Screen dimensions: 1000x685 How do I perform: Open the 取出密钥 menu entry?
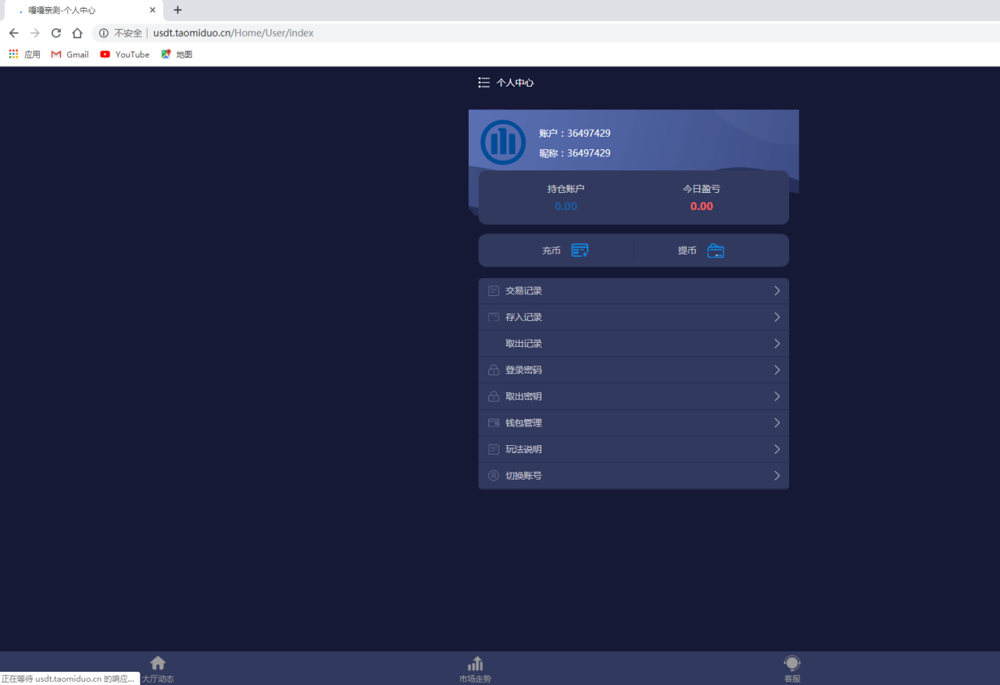[523, 397]
